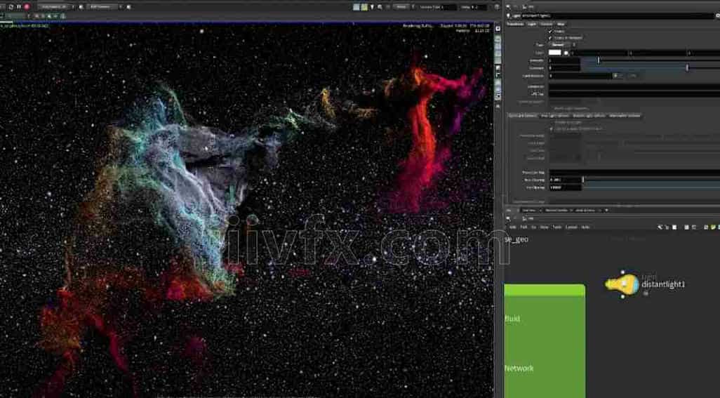Add a new pane tab with plus icon
Screen dimensions: 720x398
(x=606, y=211)
